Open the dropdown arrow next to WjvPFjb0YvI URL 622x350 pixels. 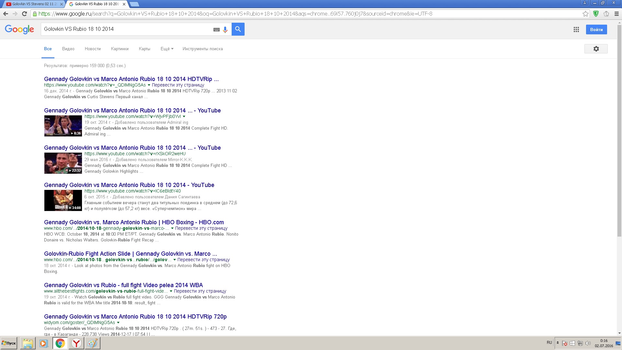184,117
